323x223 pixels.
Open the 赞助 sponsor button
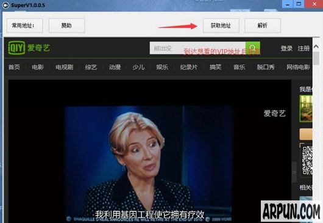point(67,26)
